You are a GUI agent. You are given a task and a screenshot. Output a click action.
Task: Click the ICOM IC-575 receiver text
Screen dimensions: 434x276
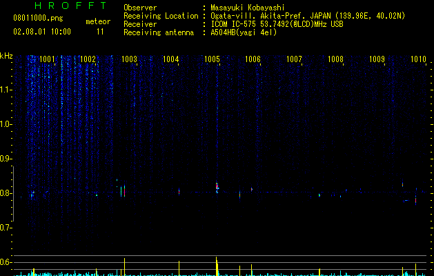click(x=277, y=24)
